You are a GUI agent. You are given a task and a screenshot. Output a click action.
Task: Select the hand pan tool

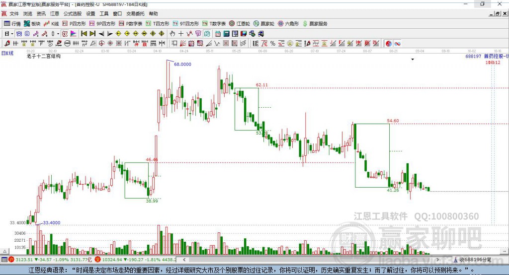pos(172,34)
